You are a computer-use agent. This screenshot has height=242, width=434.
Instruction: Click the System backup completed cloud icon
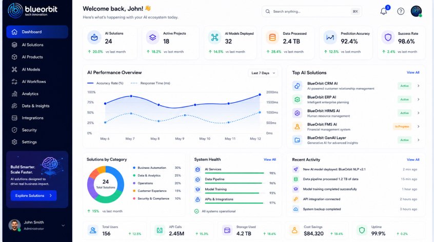[295, 209]
